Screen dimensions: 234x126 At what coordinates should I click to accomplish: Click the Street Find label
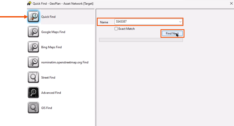pyautogui.click(x=48, y=77)
